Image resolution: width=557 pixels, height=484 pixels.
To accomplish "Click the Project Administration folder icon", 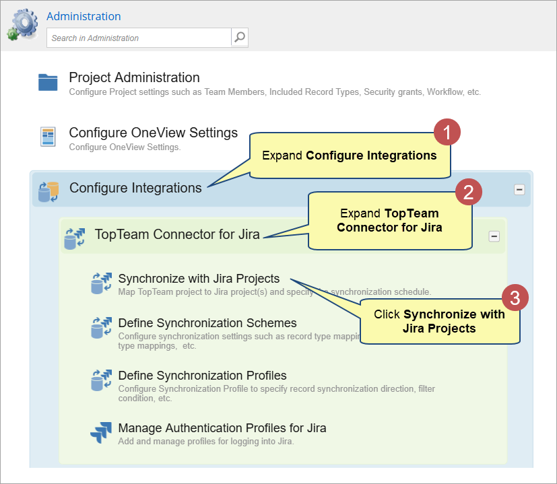I will [x=48, y=83].
